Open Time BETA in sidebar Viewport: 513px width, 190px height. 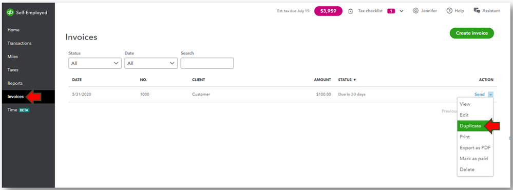(x=18, y=110)
